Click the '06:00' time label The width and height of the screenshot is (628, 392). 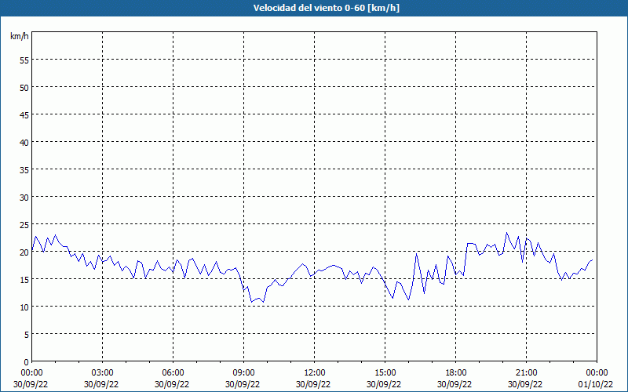pos(173,373)
